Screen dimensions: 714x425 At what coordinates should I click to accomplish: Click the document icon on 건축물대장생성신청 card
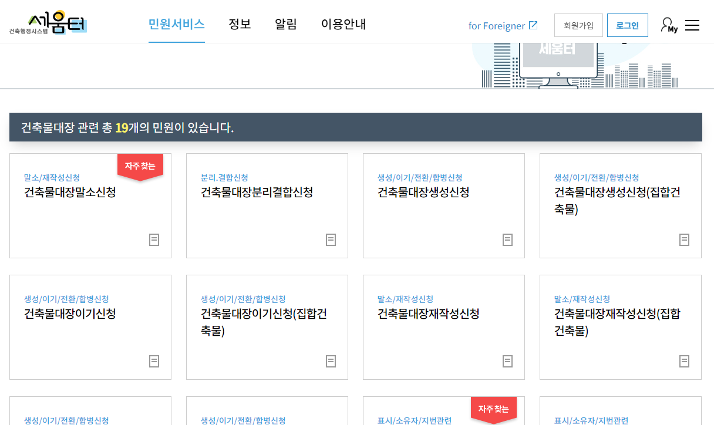point(507,240)
